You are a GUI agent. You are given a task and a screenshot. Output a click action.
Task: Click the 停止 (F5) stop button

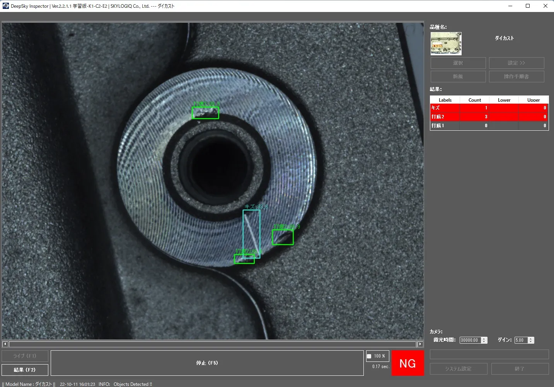pos(207,363)
